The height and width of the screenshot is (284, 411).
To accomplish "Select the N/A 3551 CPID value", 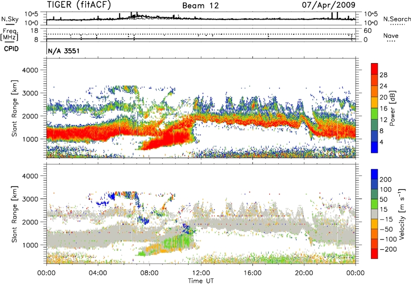I will point(64,51).
